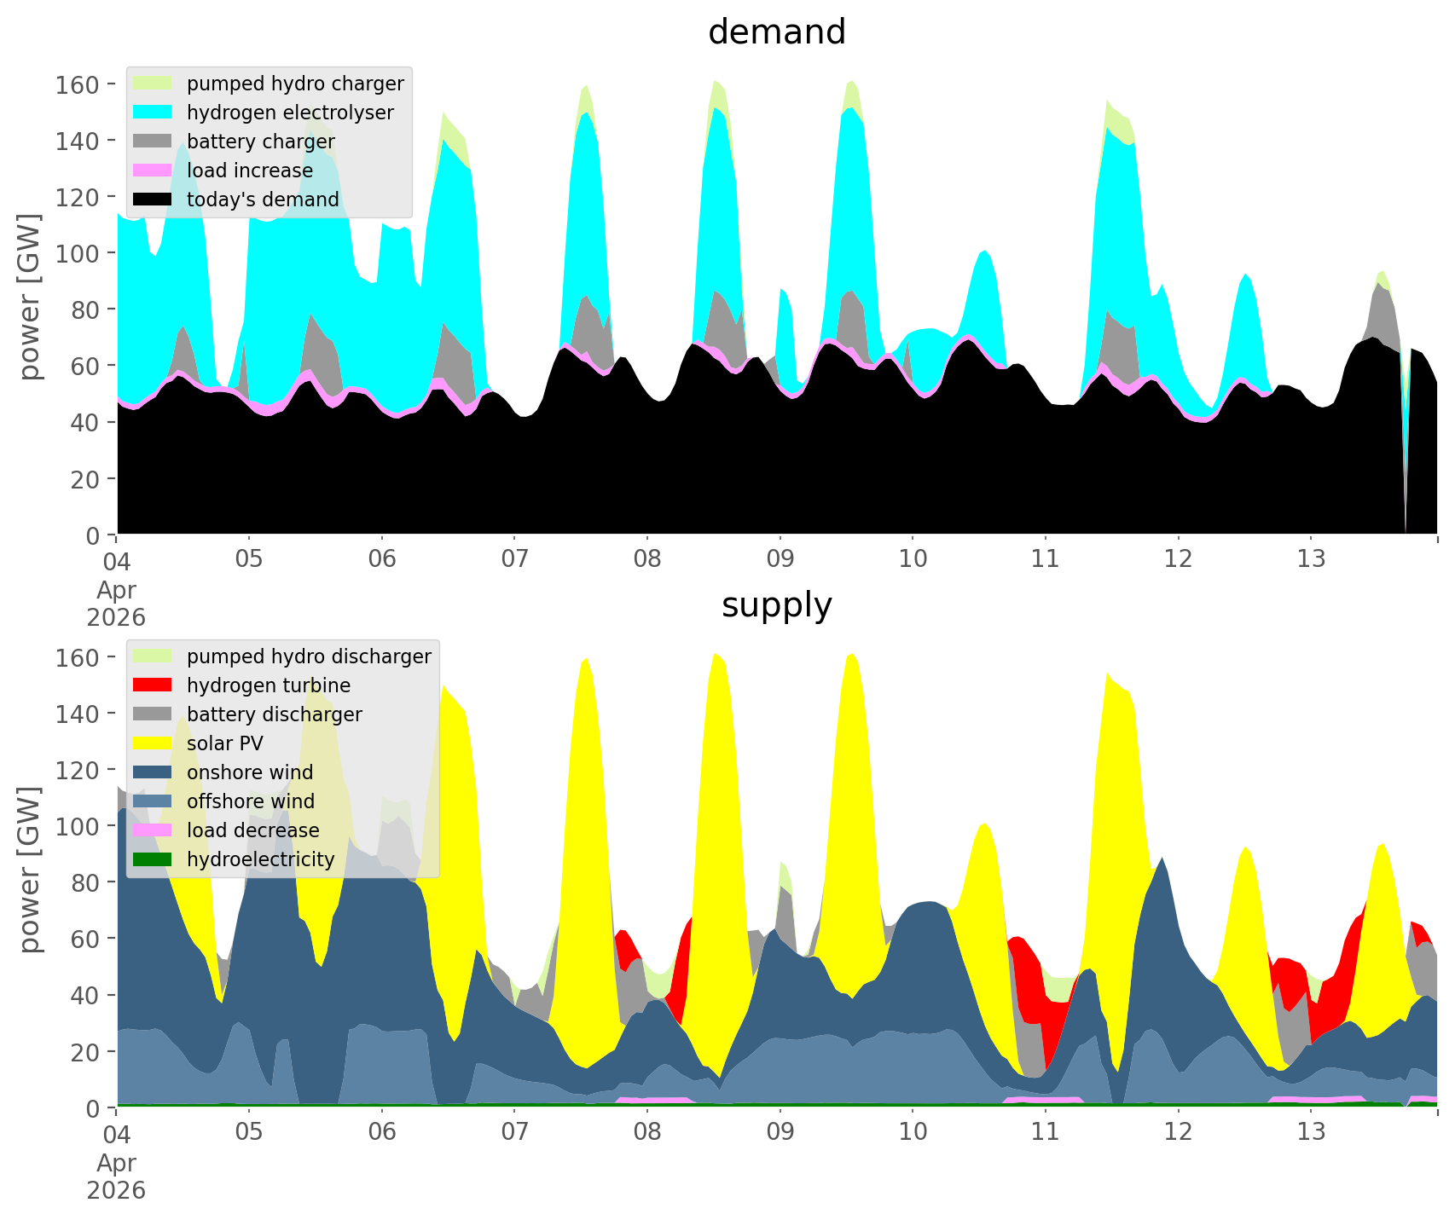1455x1220 pixels.
Task: Click the black today's demand legend swatch
Action: [153, 199]
